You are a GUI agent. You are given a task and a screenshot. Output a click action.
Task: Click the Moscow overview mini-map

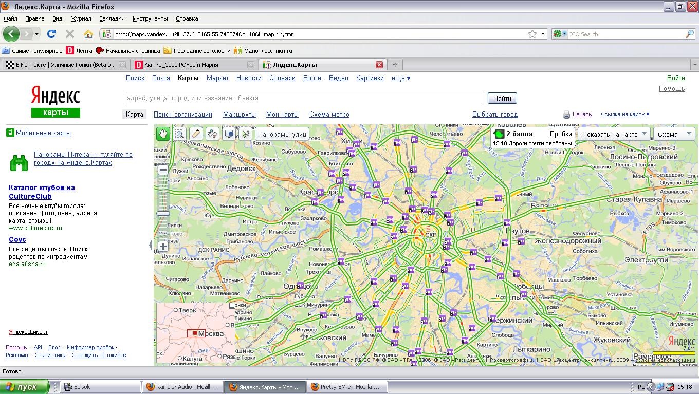tap(196, 333)
